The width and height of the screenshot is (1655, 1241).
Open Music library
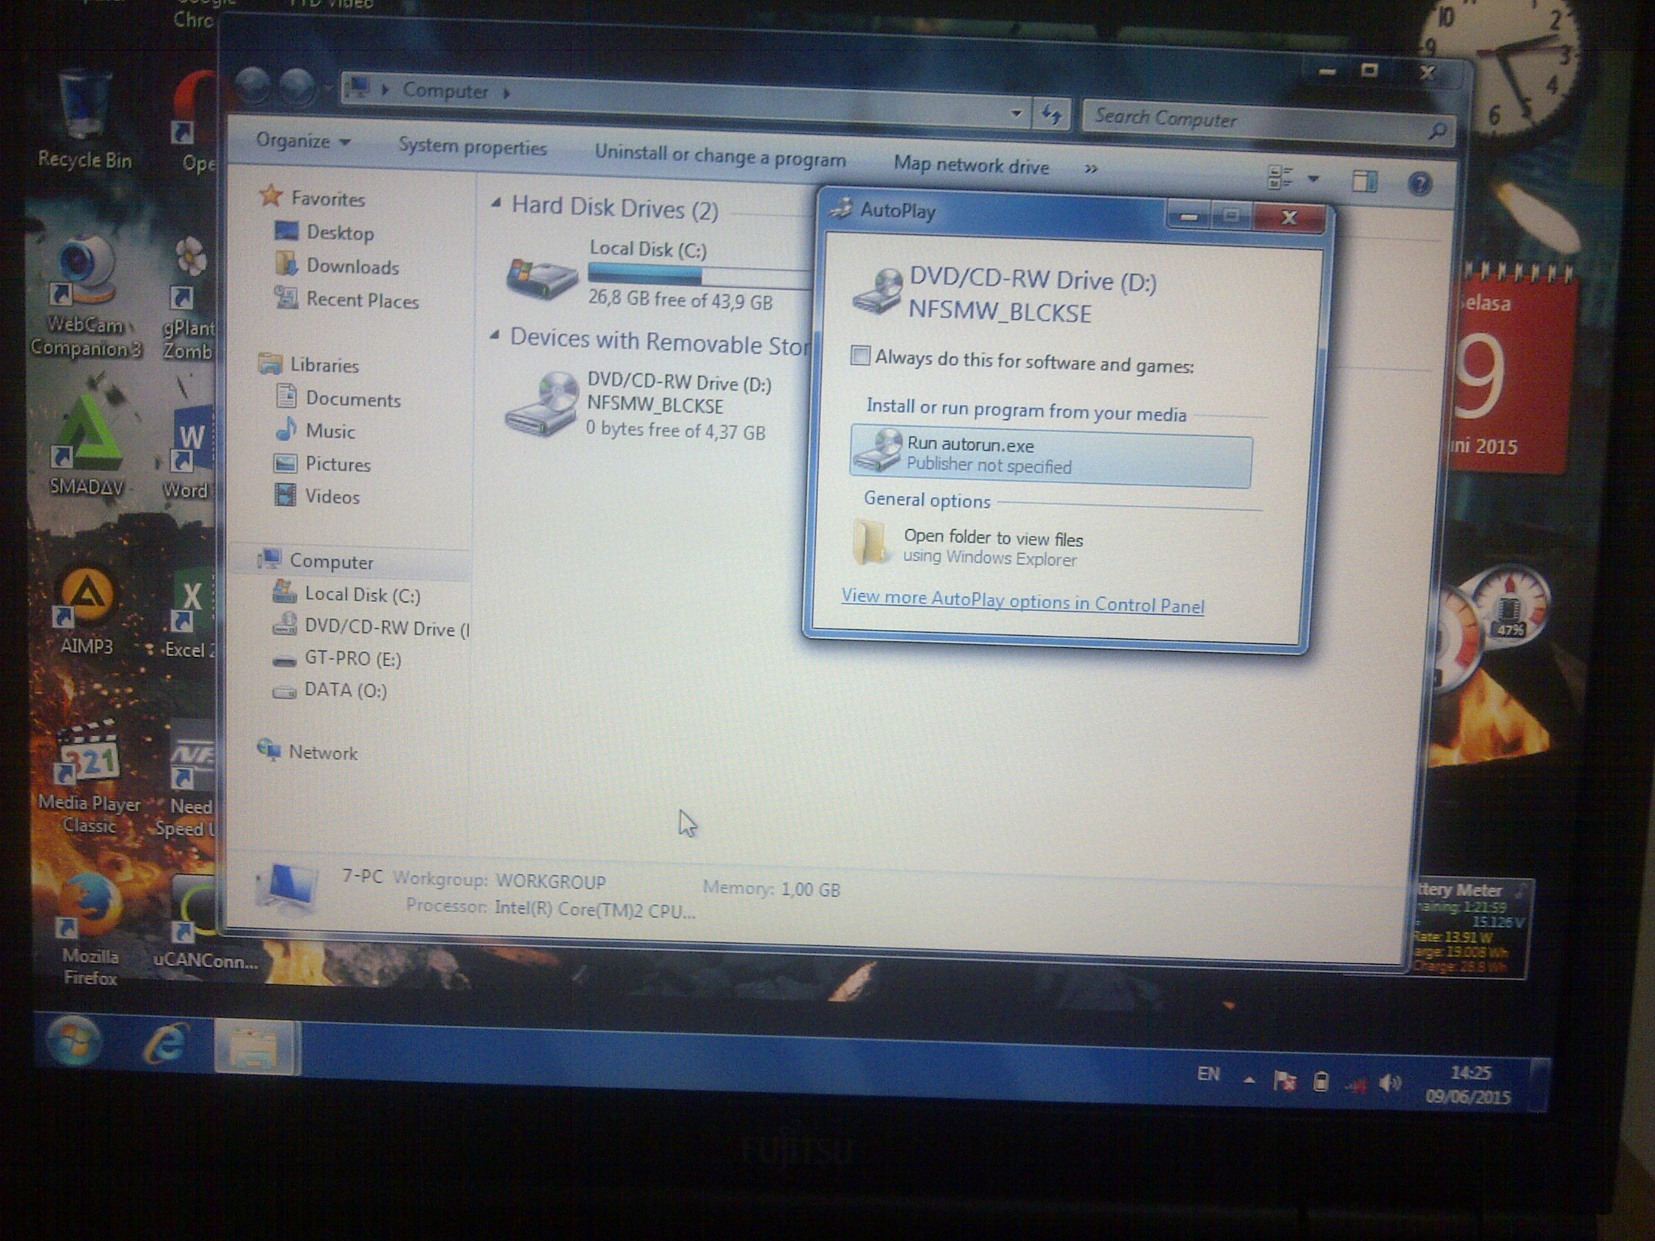click(x=315, y=431)
